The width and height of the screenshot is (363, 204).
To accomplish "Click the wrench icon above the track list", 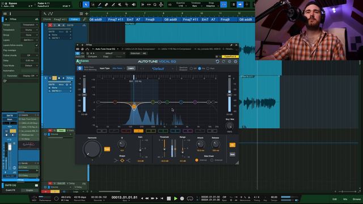I will click(x=45, y=14).
